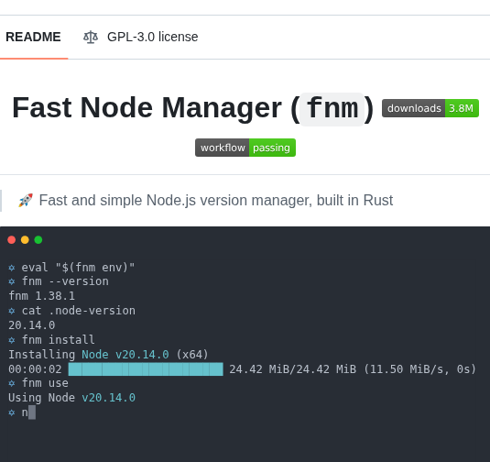Click the Fast Node Manager heading
The width and height of the screenshot is (490, 462).
(193, 108)
